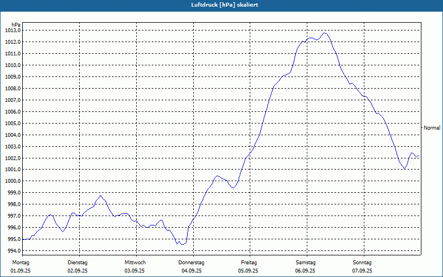Click the 'Donnerstag' day label
This screenshot has width=443, height=277.
(191, 263)
